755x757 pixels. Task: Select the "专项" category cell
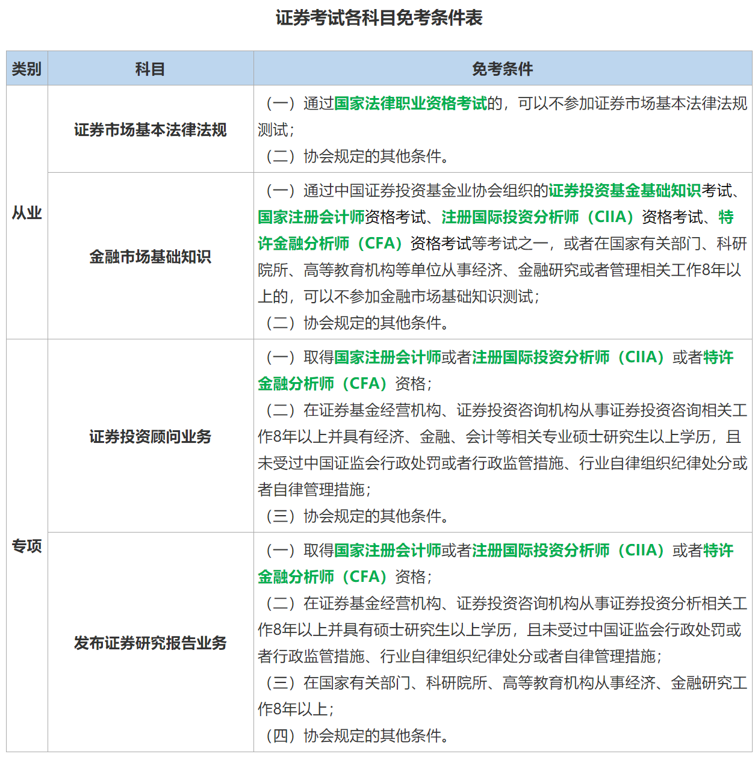[x=26, y=545]
